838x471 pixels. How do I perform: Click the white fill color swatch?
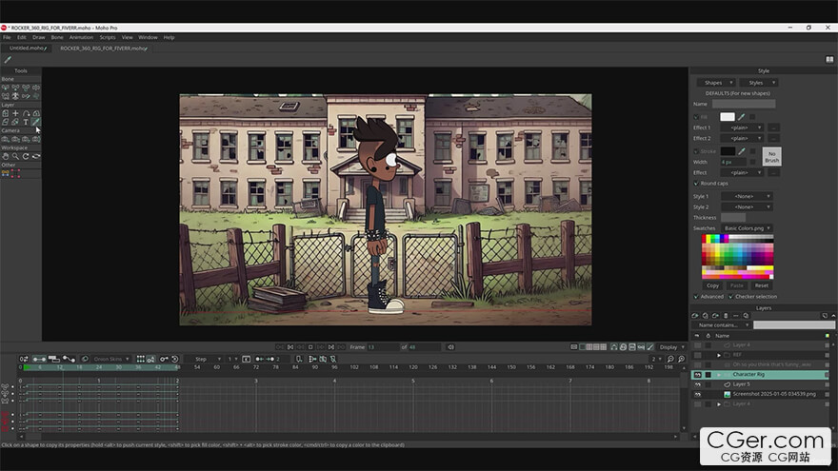[727, 116]
